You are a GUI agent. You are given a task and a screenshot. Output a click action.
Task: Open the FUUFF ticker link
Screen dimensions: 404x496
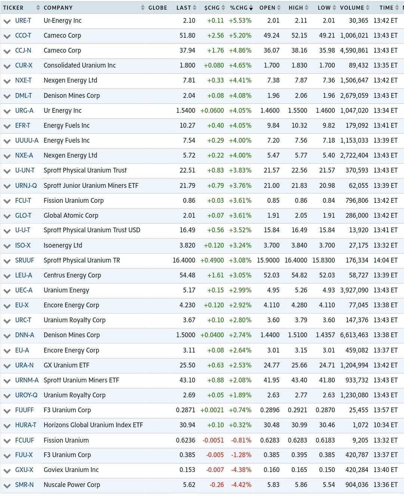[24, 410]
